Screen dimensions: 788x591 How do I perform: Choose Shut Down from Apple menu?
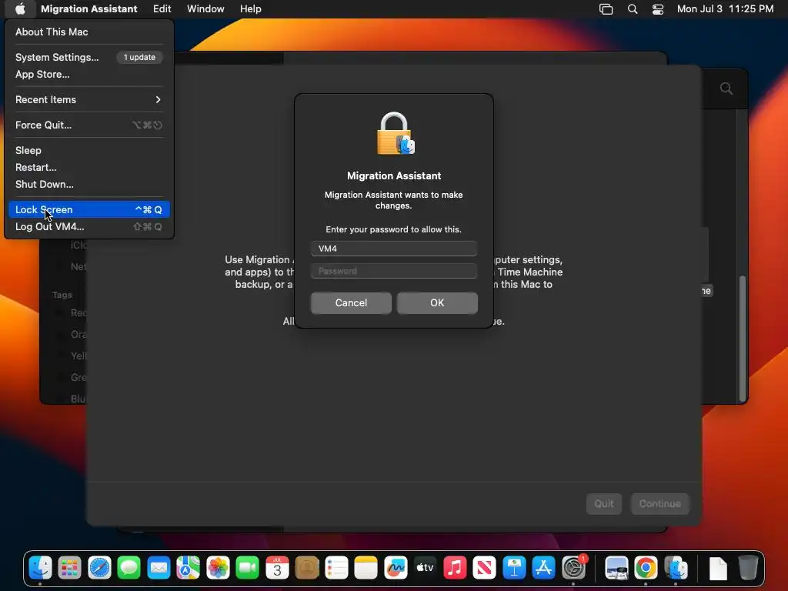click(89, 185)
